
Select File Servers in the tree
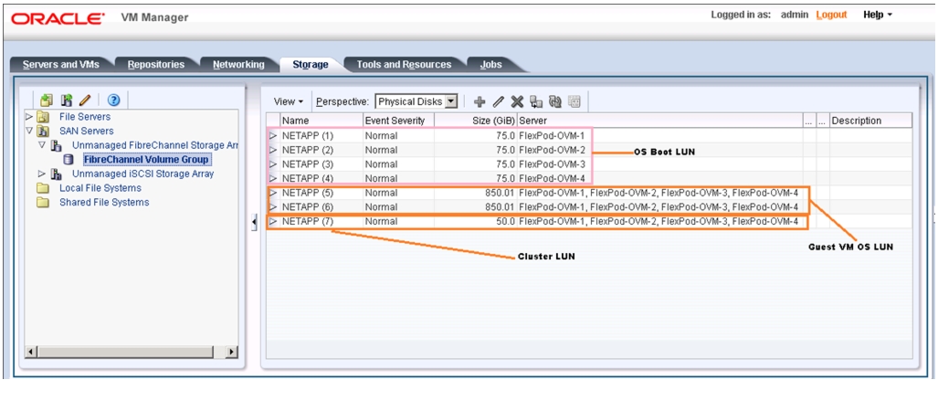(x=85, y=117)
